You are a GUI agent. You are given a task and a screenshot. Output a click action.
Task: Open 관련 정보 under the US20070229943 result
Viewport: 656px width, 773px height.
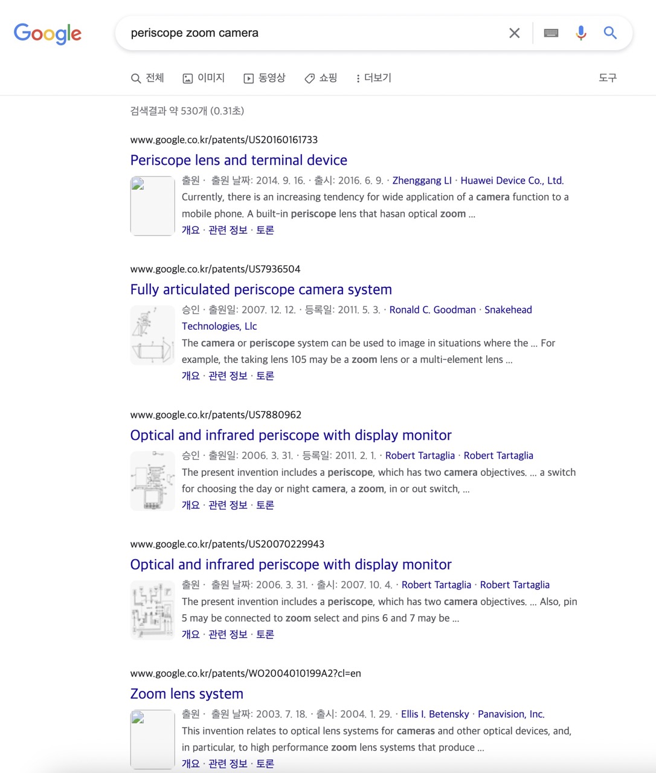pos(228,634)
